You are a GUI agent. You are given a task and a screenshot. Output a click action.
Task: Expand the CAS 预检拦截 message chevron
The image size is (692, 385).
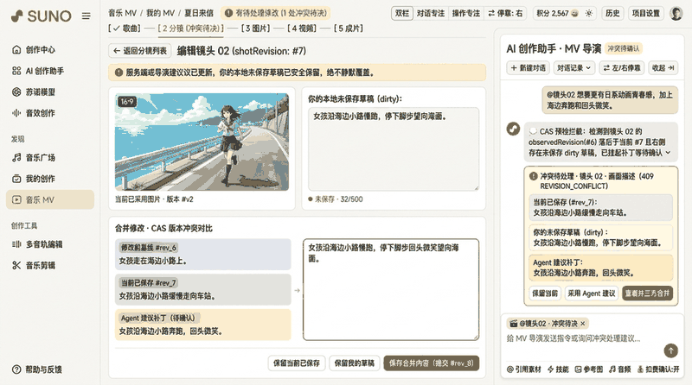click(668, 153)
